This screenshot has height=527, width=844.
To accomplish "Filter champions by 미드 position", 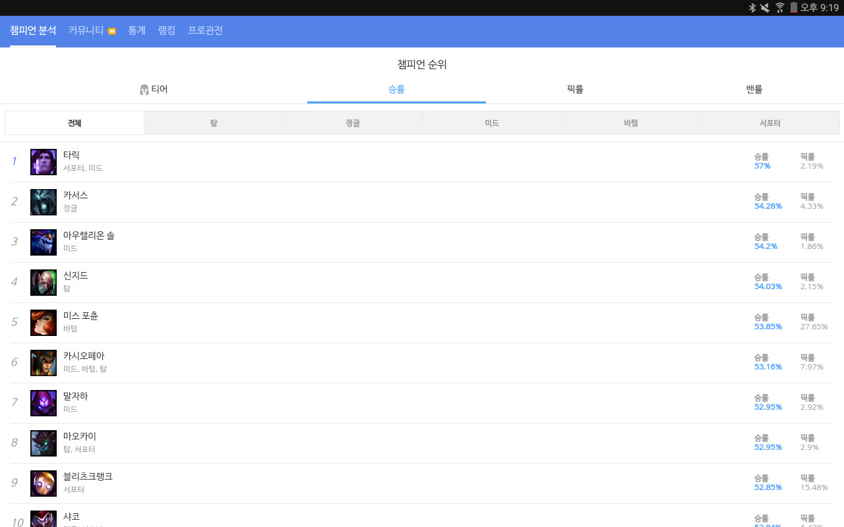I will (x=492, y=123).
